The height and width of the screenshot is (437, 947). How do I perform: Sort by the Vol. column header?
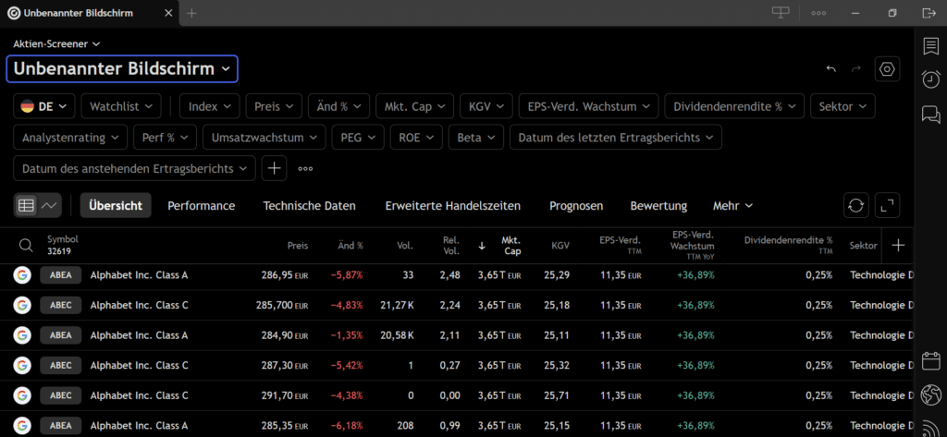coord(405,246)
